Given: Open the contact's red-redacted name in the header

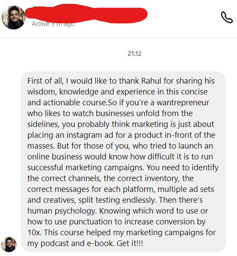Looking at the screenshot, I should [x=86, y=14].
